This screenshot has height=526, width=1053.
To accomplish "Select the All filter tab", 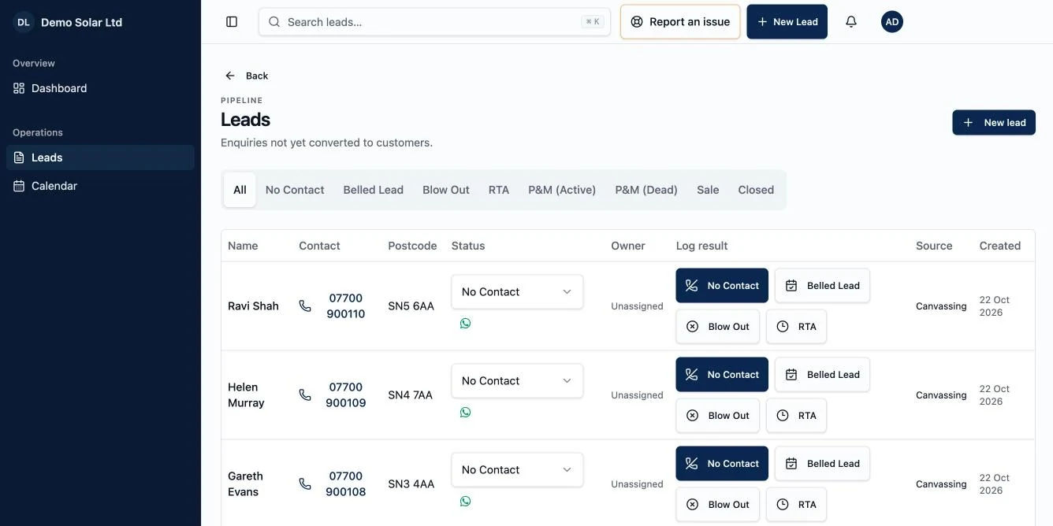I will [240, 190].
